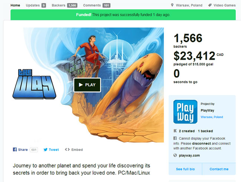Image resolution: width=241 pixels, height=182 pixels.
Task: Click the globe icon next to playway.com
Action: (175, 155)
